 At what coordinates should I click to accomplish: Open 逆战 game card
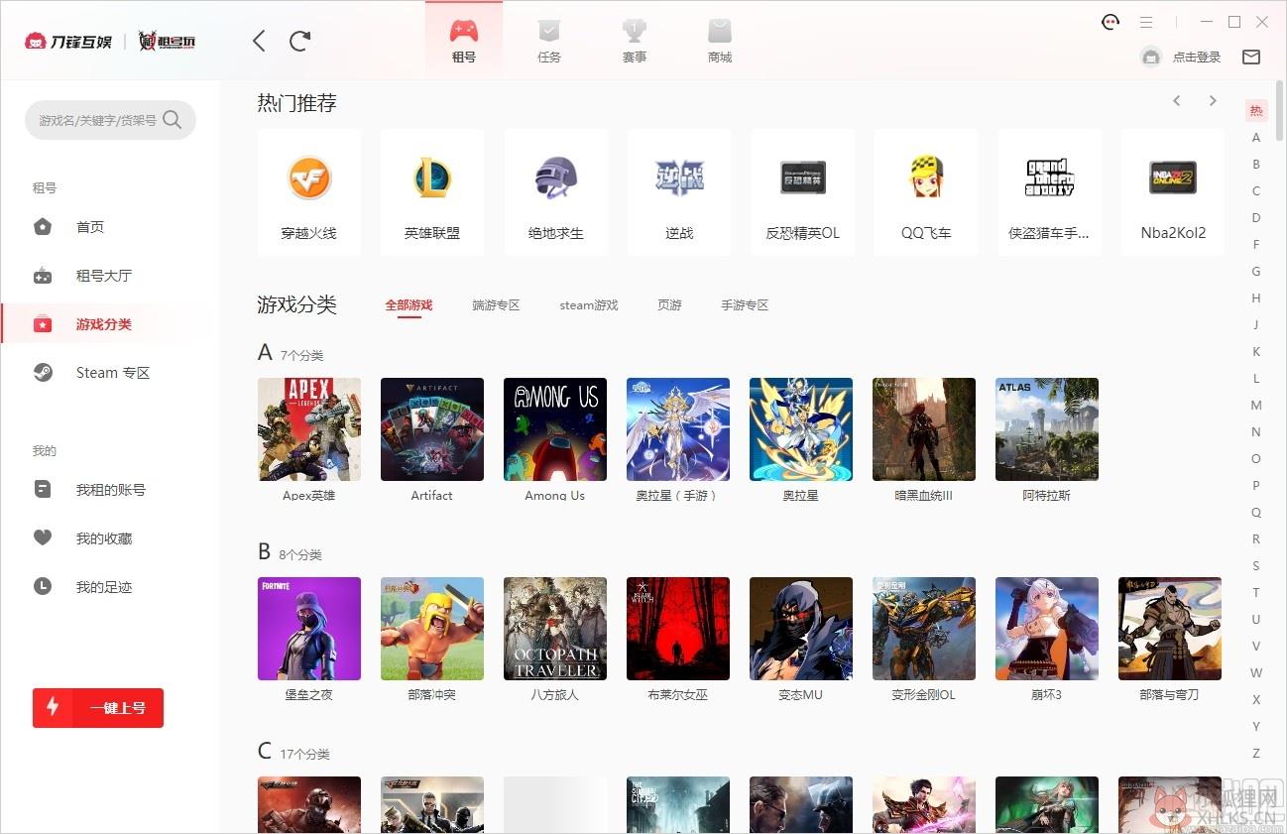click(679, 192)
